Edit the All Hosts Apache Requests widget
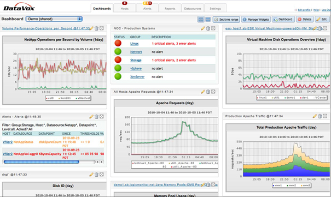331x197 pixels. pos(203,92)
